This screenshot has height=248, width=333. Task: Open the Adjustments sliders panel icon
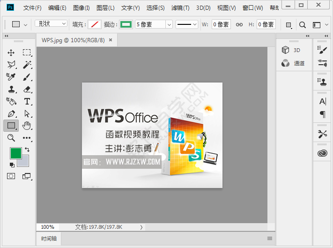coord(322,63)
